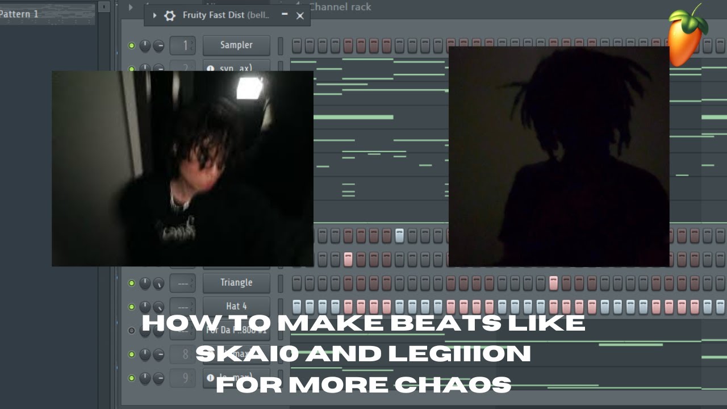Click the Sampler mixer track number 1

tap(182, 45)
